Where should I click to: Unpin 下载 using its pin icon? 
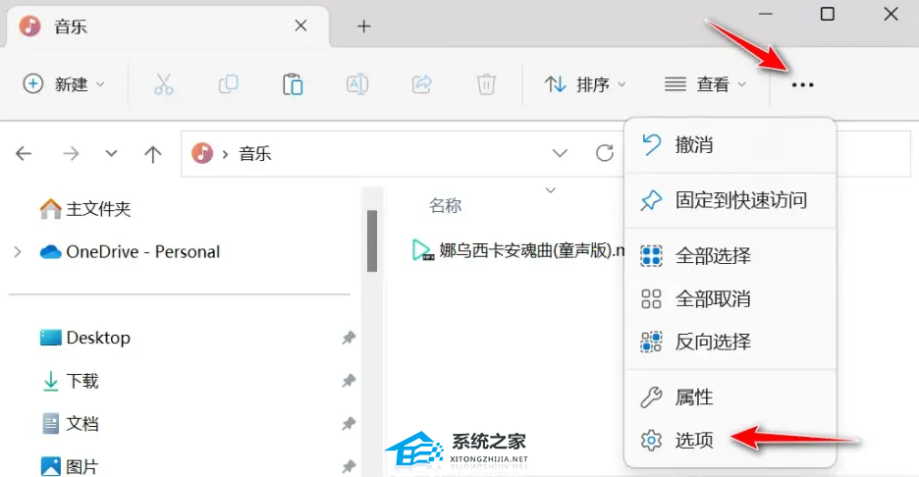349,381
